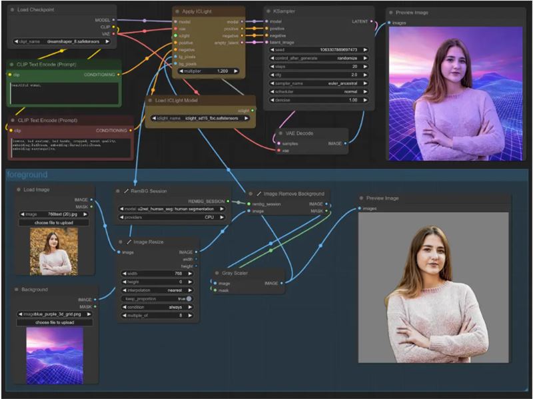Decrease Image Resize height with left arrow
The image size is (533, 399).
click(125, 282)
